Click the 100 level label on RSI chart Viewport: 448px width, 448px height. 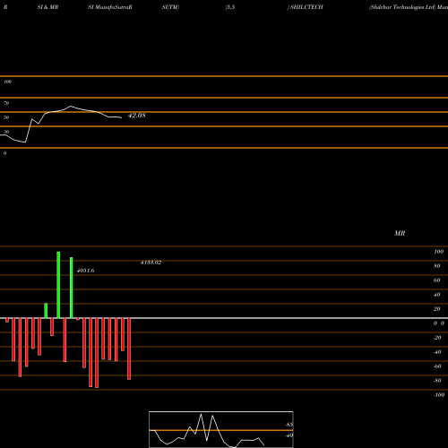(x=7, y=82)
